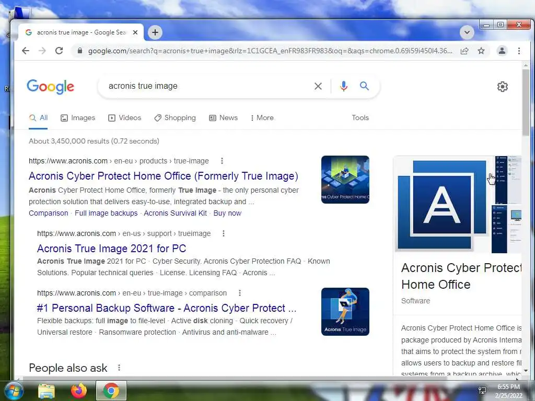Click the vertical page scrollbar thumb
Screen dimensions: 535x401
click(x=526, y=102)
